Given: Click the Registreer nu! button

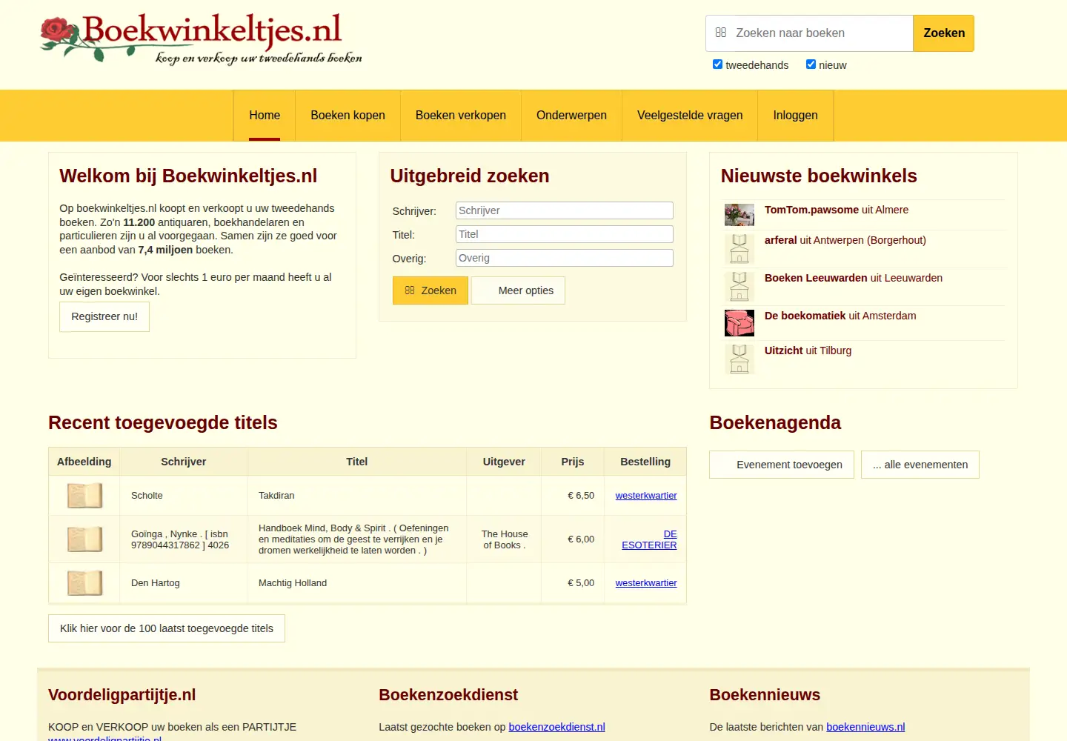Looking at the screenshot, I should 104,316.
